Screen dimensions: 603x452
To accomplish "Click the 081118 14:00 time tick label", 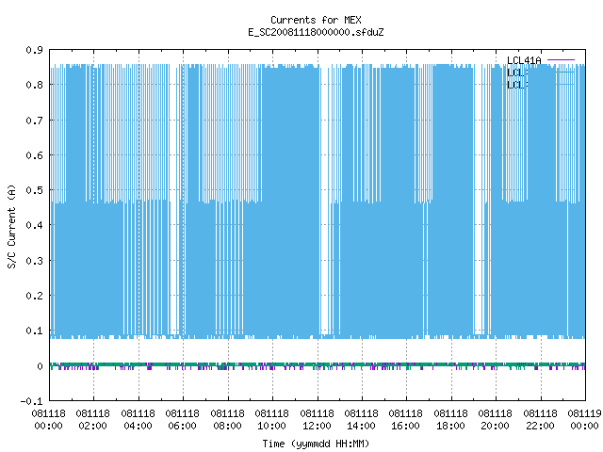I will (x=361, y=420).
